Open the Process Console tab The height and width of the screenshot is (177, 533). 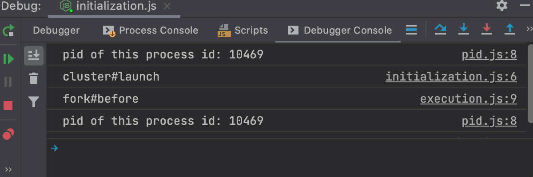click(151, 31)
